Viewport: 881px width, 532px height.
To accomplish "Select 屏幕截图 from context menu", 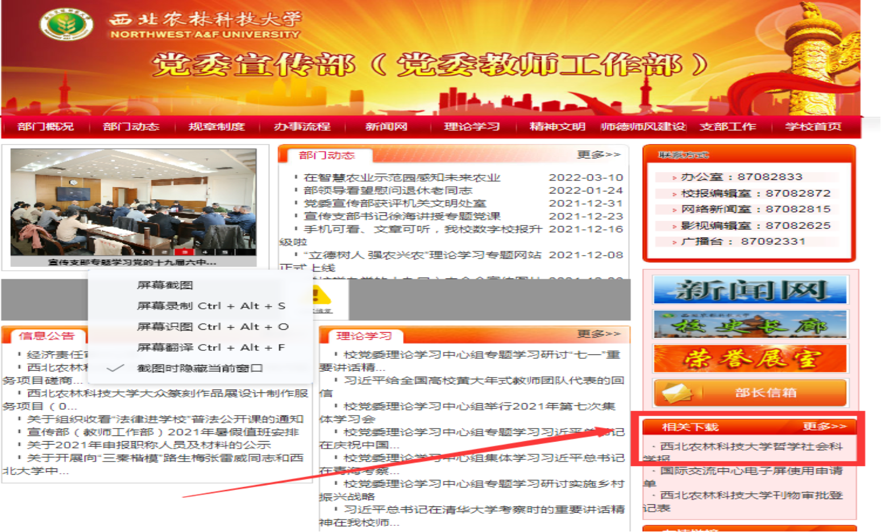I will coord(165,285).
